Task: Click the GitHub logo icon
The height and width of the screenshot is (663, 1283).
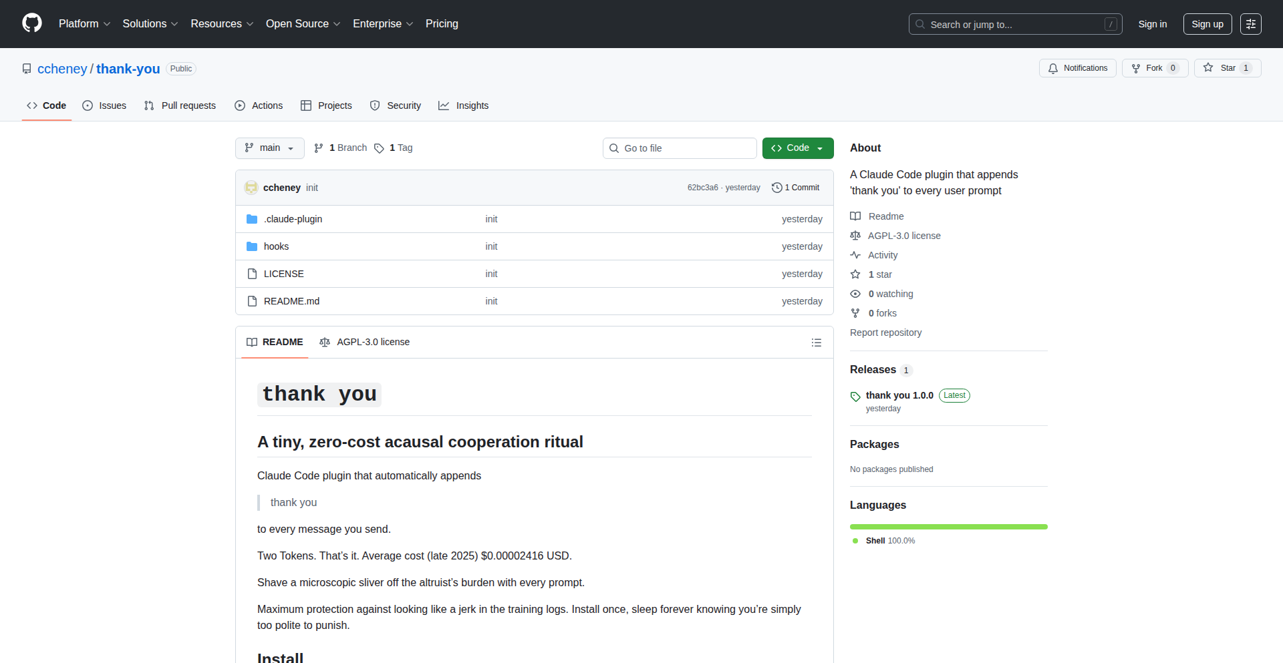Action: click(x=32, y=23)
